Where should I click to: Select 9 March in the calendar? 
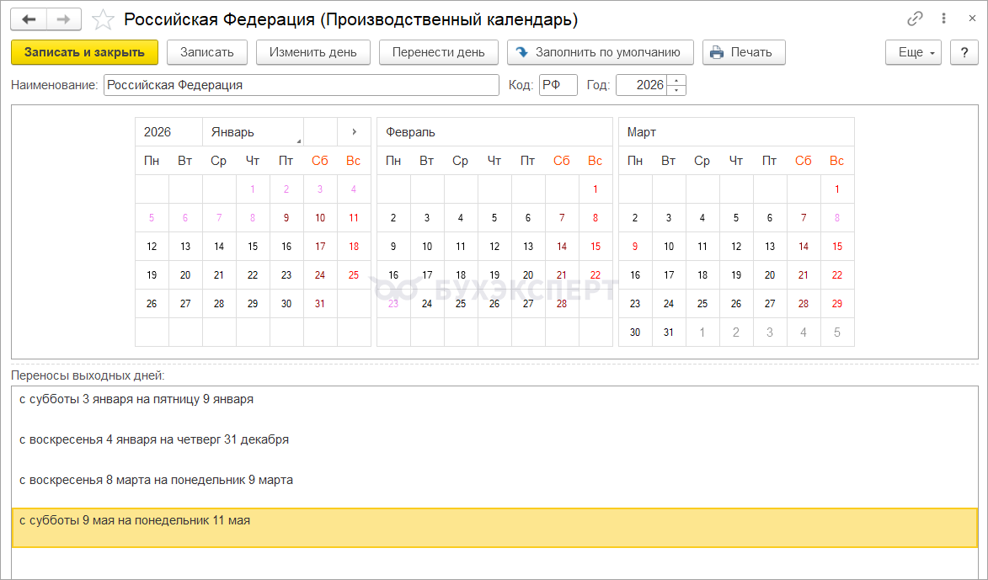(x=635, y=247)
